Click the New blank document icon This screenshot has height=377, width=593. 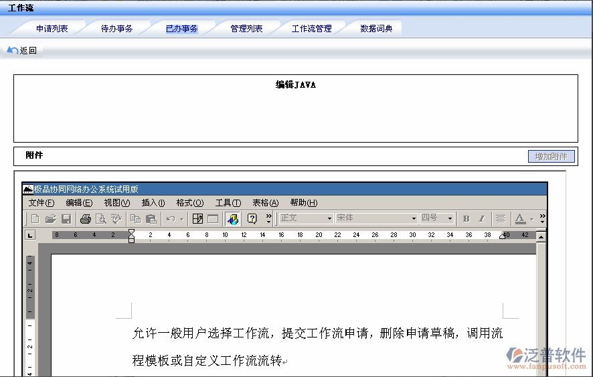(x=35, y=218)
